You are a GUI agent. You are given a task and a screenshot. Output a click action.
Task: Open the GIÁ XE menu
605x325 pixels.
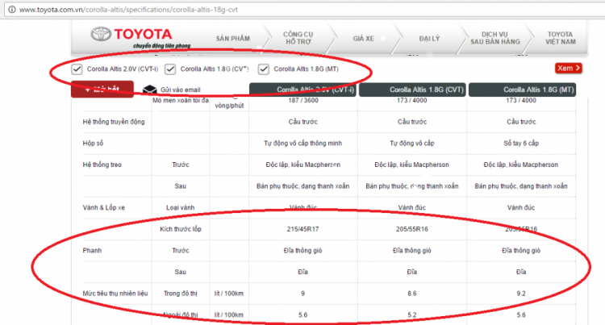click(x=363, y=38)
